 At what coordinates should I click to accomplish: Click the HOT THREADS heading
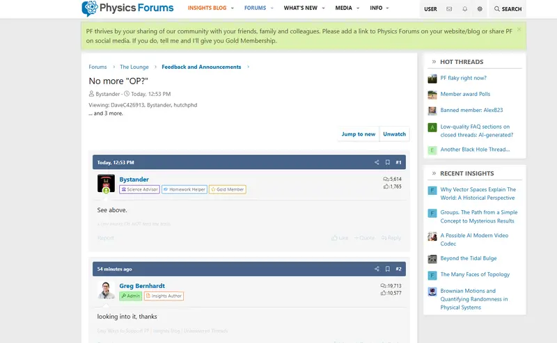coord(462,62)
